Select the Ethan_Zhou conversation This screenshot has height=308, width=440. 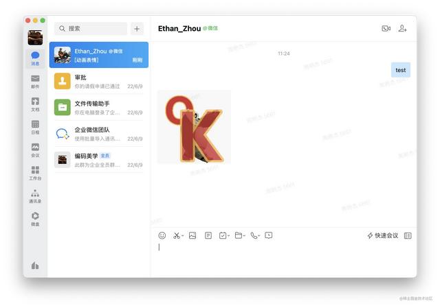point(99,55)
